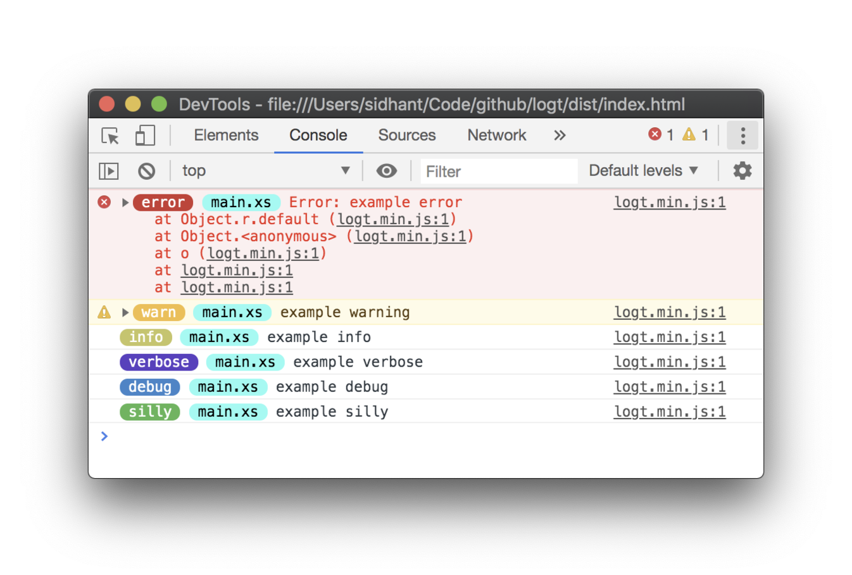Open the three-dot DevTools menu
852x575 pixels.
click(742, 135)
